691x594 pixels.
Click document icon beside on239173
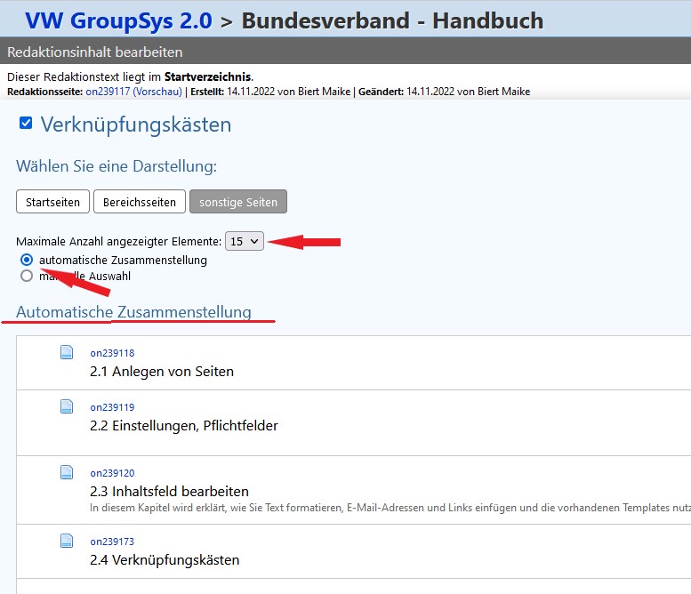[x=67, y=541]
